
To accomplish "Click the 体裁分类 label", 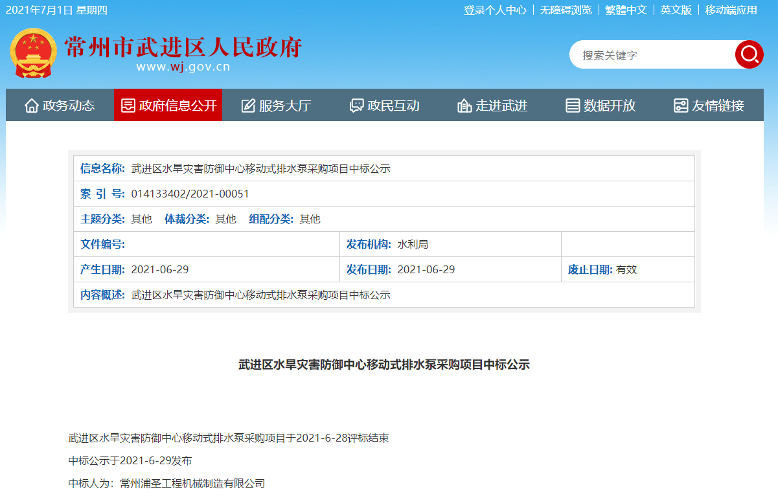I will tap(187, 219).
